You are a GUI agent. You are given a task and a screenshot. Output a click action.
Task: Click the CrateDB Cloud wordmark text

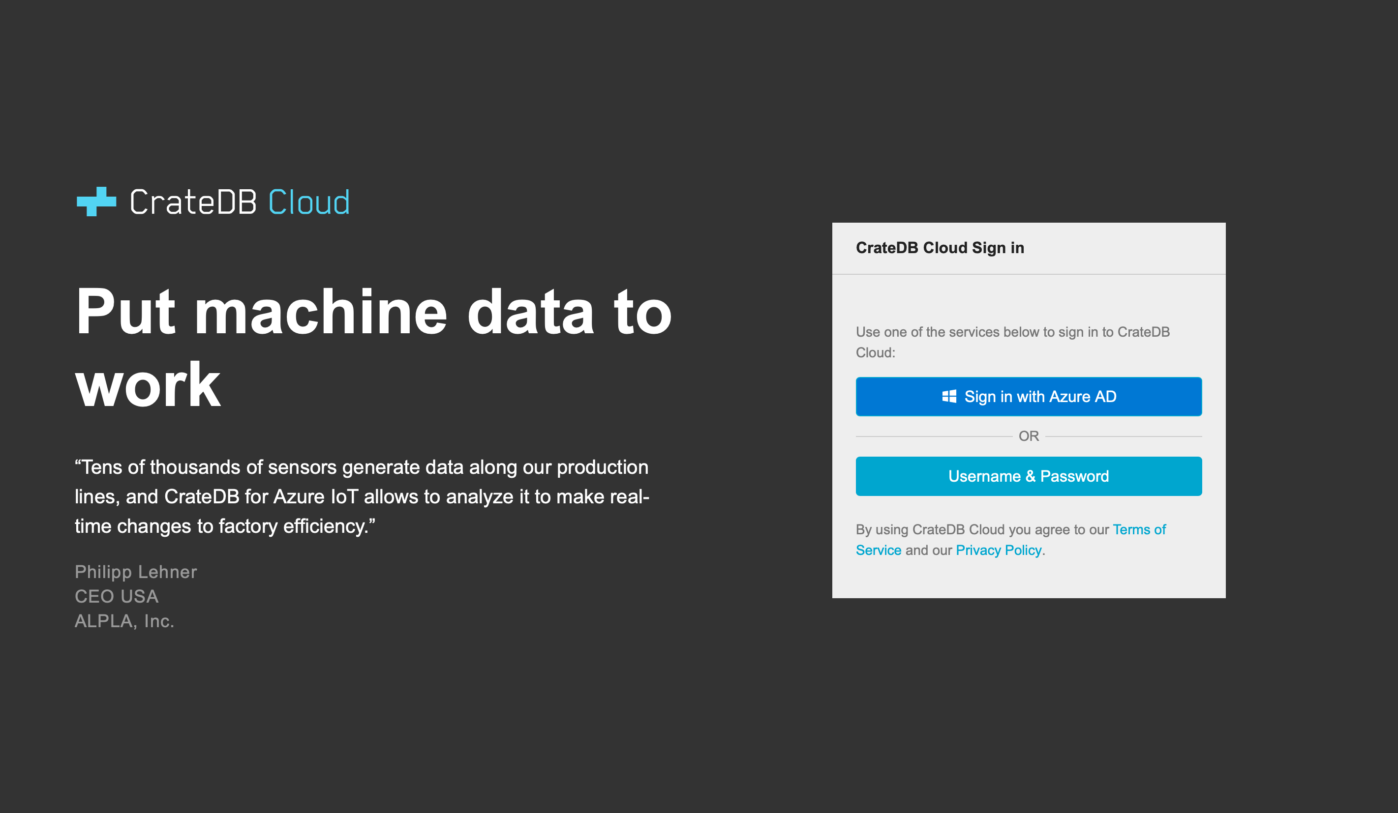(240, 202)
